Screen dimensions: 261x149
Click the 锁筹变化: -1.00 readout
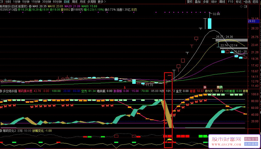tap(42, 131)
